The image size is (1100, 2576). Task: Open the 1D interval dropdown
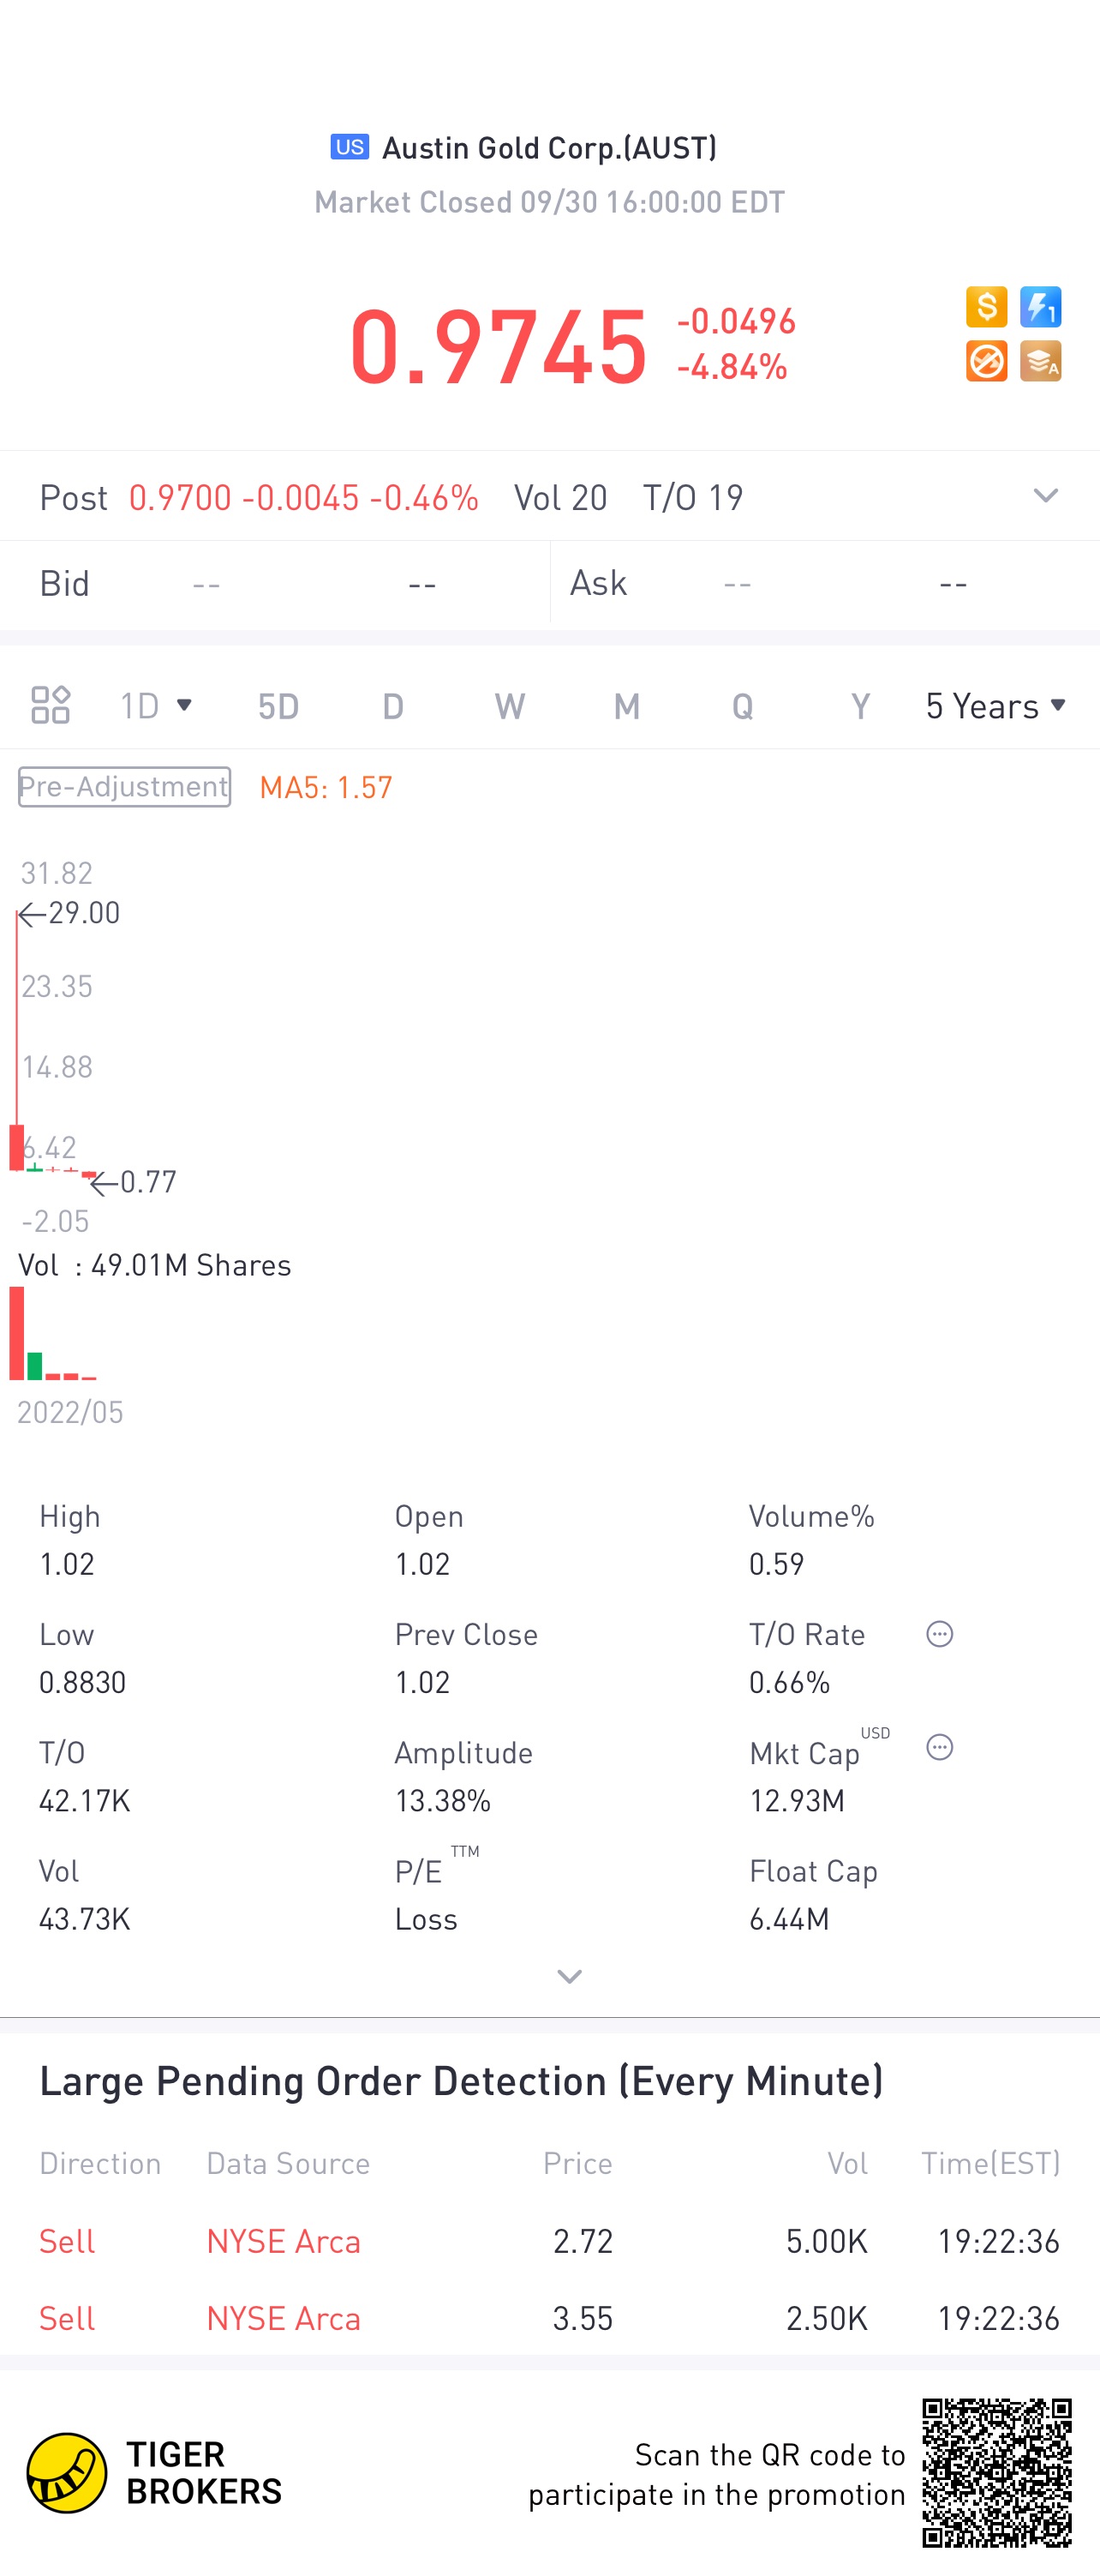[x=156, y=706]
